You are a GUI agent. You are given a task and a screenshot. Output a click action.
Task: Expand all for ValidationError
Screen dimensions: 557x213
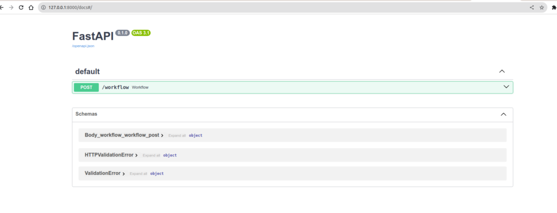click(138, 174)
